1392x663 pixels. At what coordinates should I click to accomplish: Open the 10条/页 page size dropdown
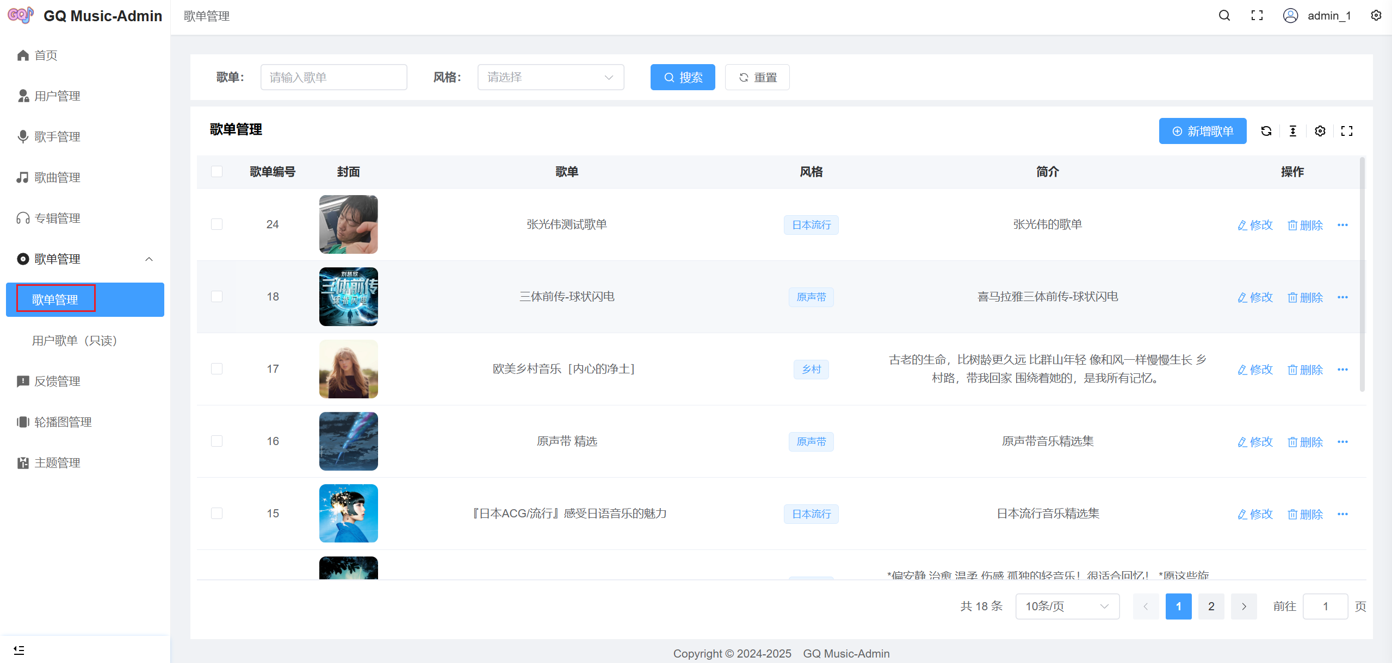[x=1067, y=606]
